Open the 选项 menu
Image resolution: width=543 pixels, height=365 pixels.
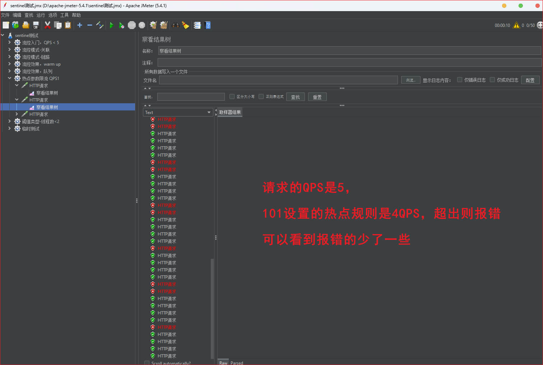(53, 15)
